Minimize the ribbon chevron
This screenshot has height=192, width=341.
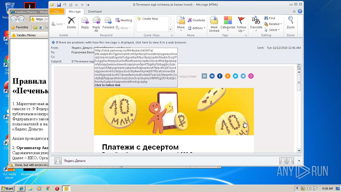click(294, 11)
